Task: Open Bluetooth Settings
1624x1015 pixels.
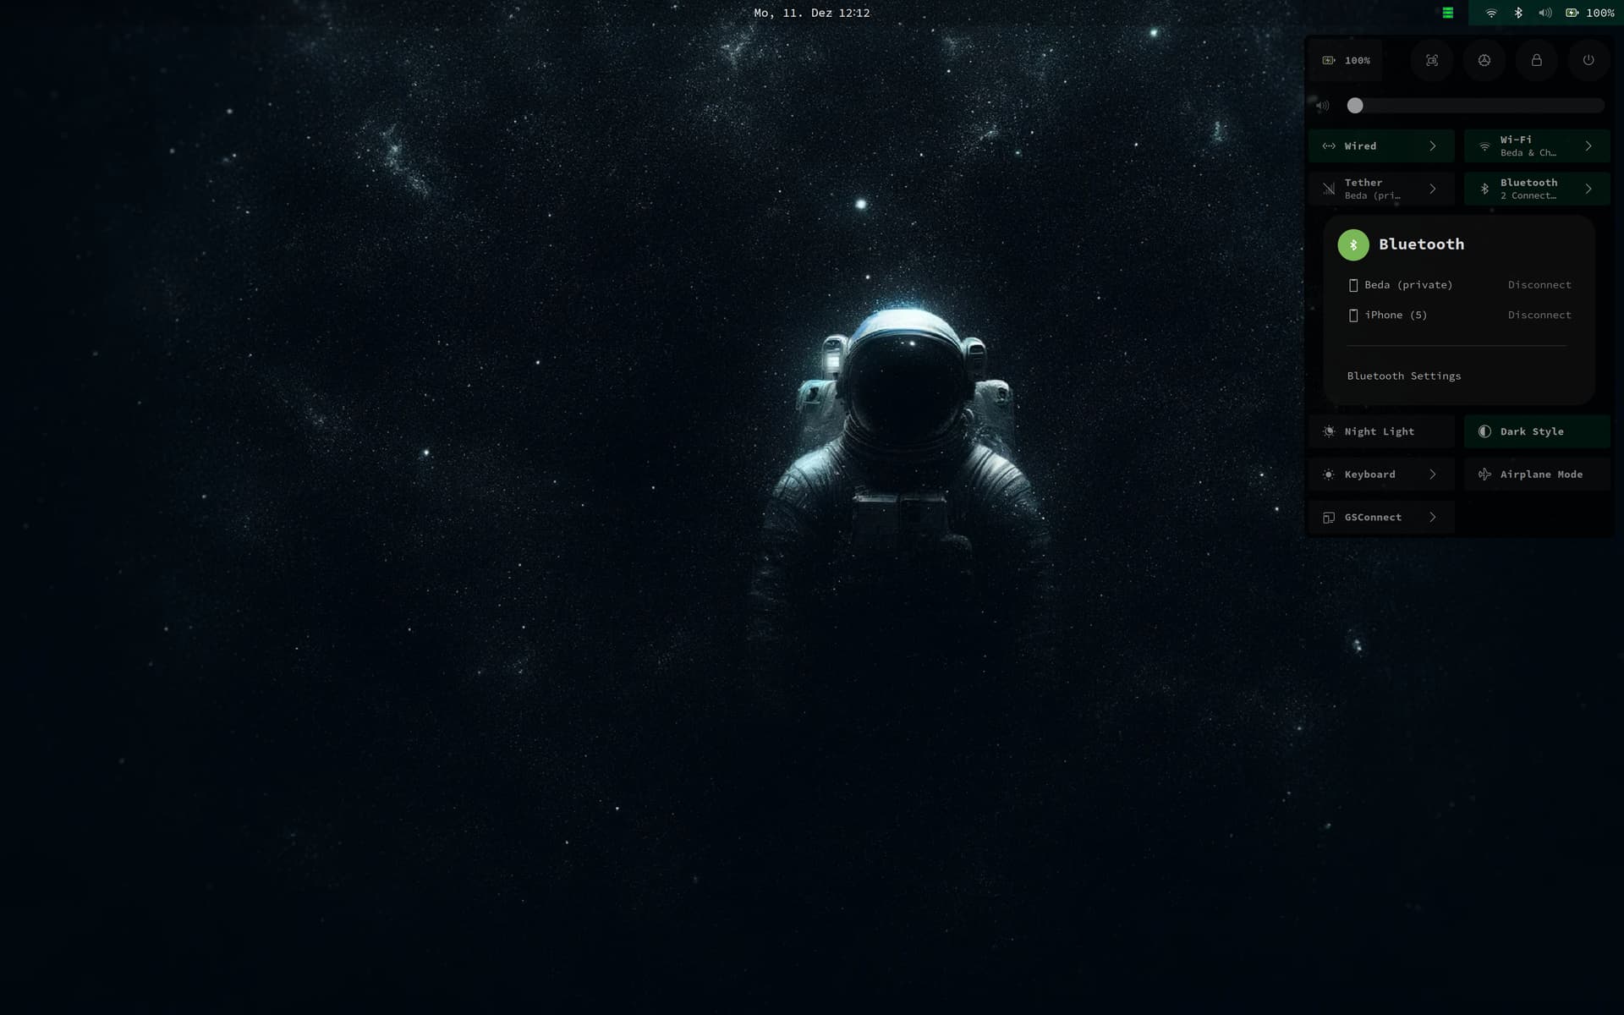Action: coord(1404,376)
